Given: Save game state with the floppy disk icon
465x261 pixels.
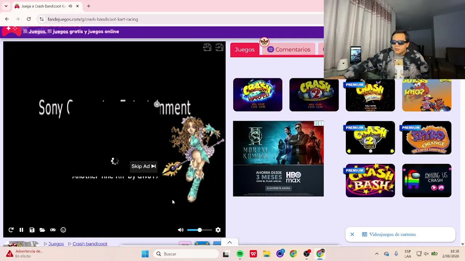Looking at the screenshot, I should pos(32,230).
